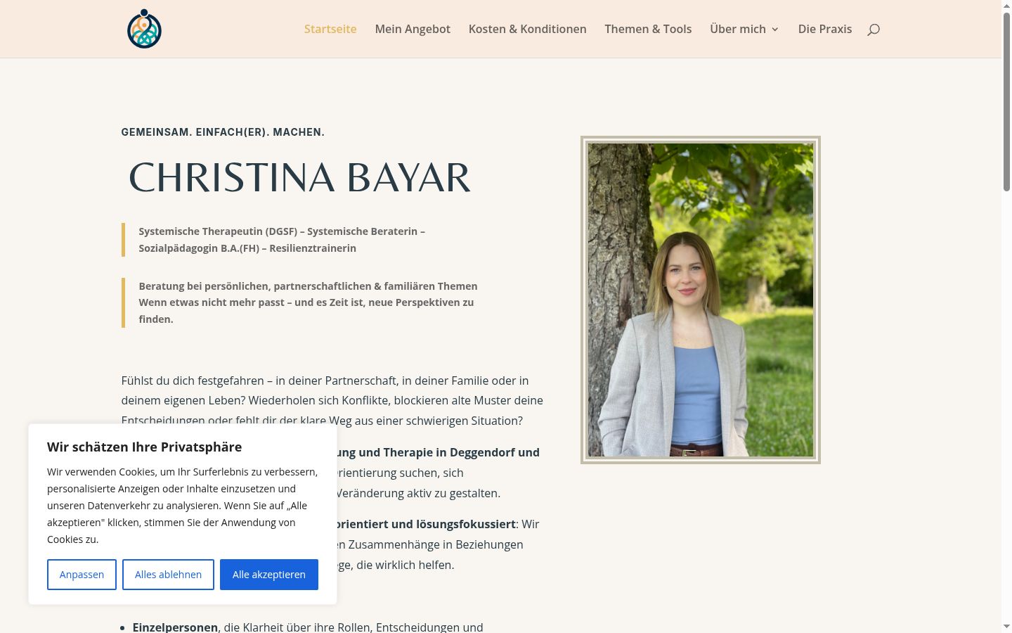Accept cookies with Alle akzeptieren

tap(269, 575)
